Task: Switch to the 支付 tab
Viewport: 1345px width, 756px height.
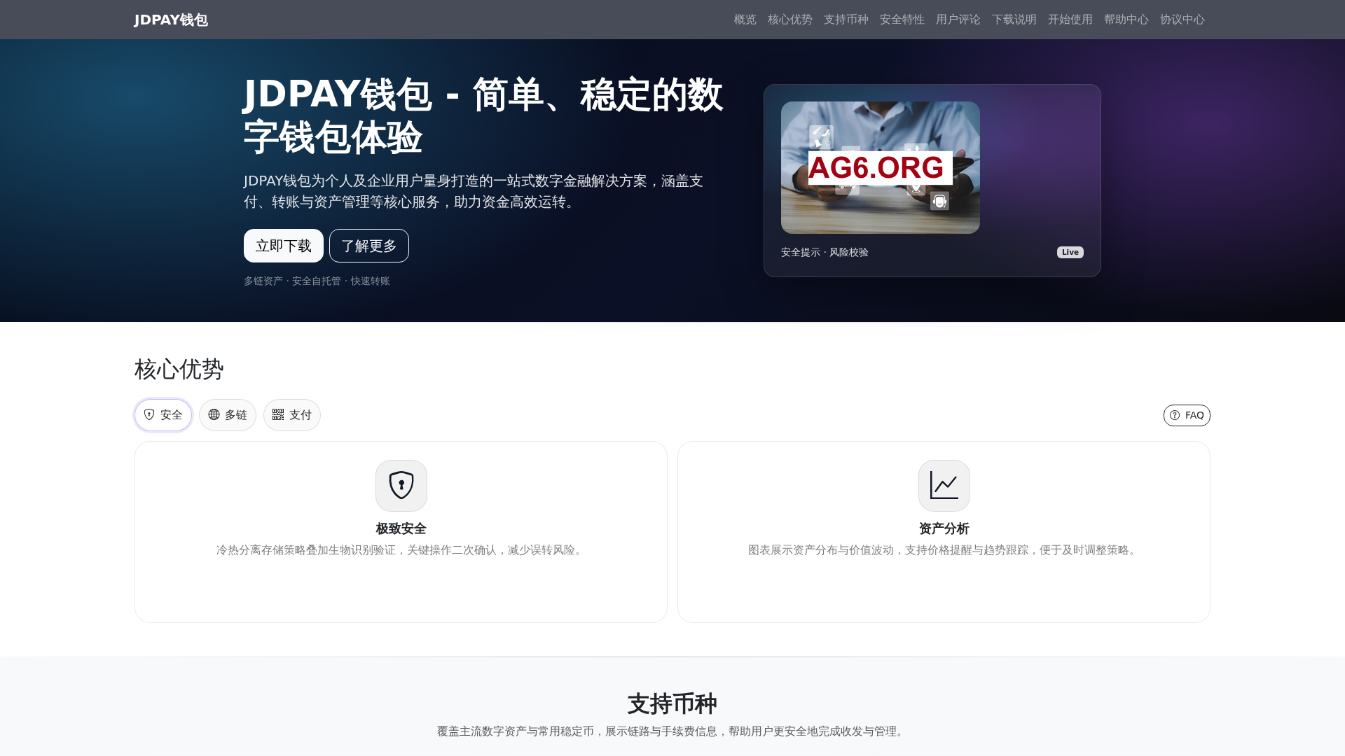Action: point(292,415)
